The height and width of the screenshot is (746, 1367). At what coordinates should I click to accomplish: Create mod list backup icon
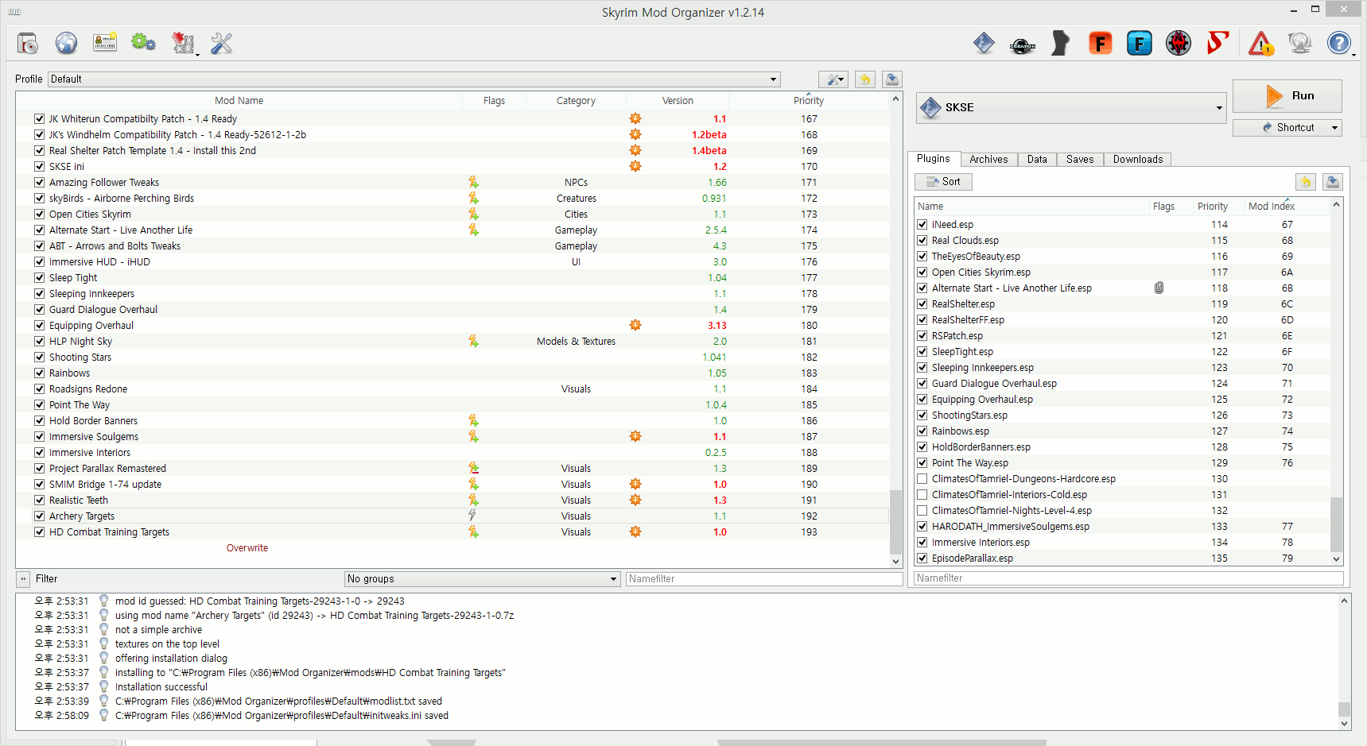point(892,79)
